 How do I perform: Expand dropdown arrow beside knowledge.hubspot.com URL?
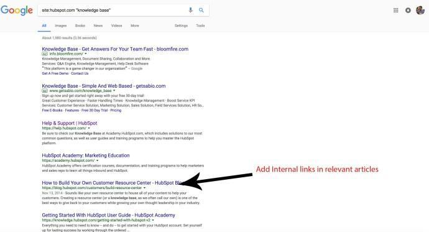point(153,220)
